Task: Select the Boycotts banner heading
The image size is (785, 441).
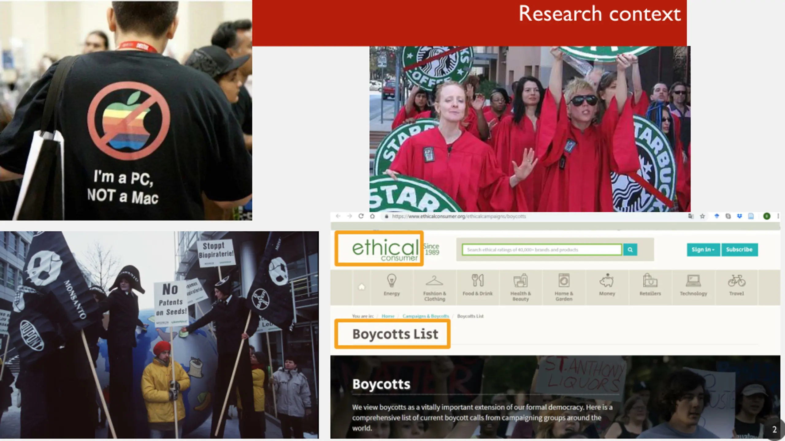Action: pyautogui.click(x=381, y=384)
